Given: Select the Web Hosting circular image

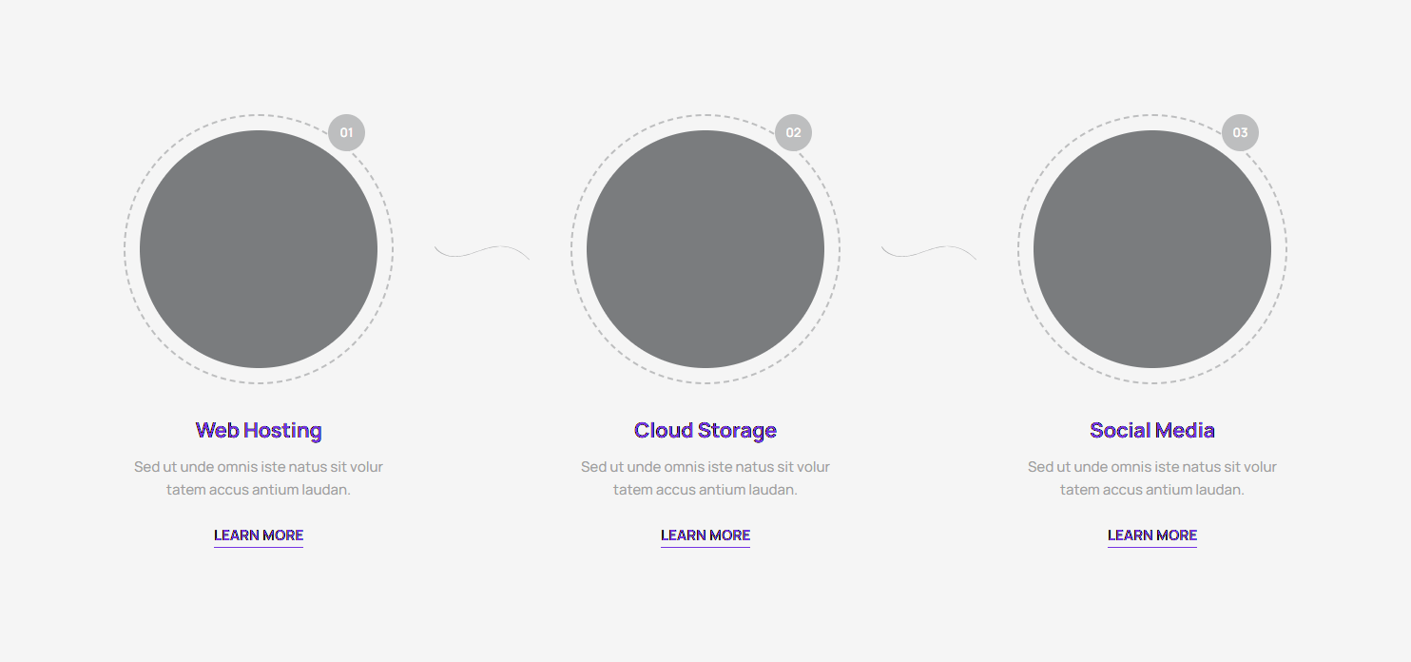Looking at the screenshot, I should point(259,249).
